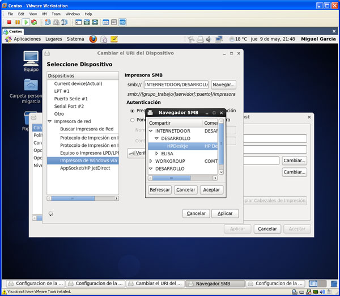Open the Equipo desktop icon
Viewport: 340px width, 296px height.
click(31, 61)
